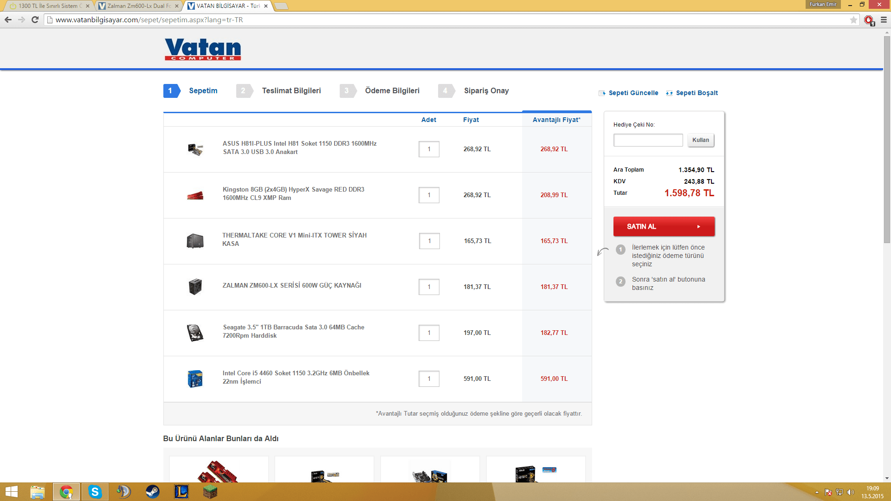Click the quantity box for Seagate Barracuda
This screenshot has height=501, width=891.
tap(429, 333)
